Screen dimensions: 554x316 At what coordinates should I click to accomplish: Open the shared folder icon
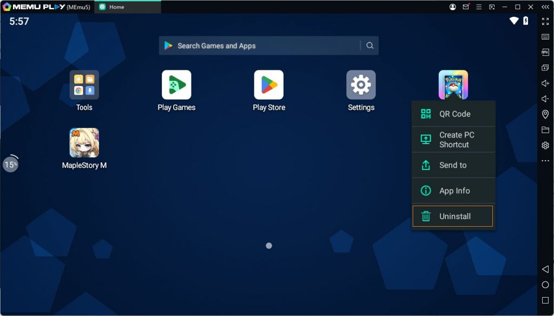coord(545,130)
